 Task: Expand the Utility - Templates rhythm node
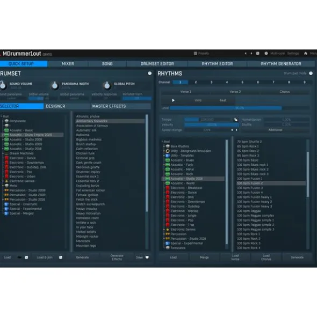[x=164, y=156]
